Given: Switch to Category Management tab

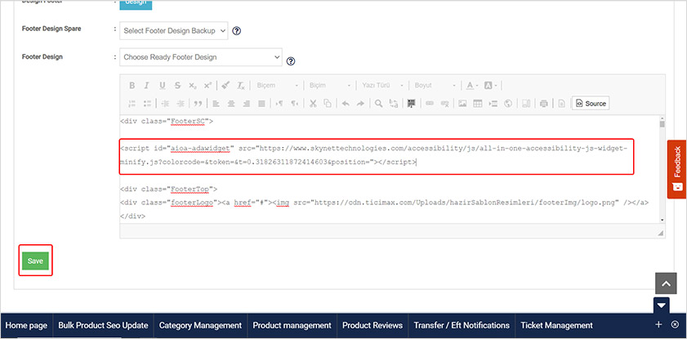Looking at the screenshot, I should tap(200, 325).
